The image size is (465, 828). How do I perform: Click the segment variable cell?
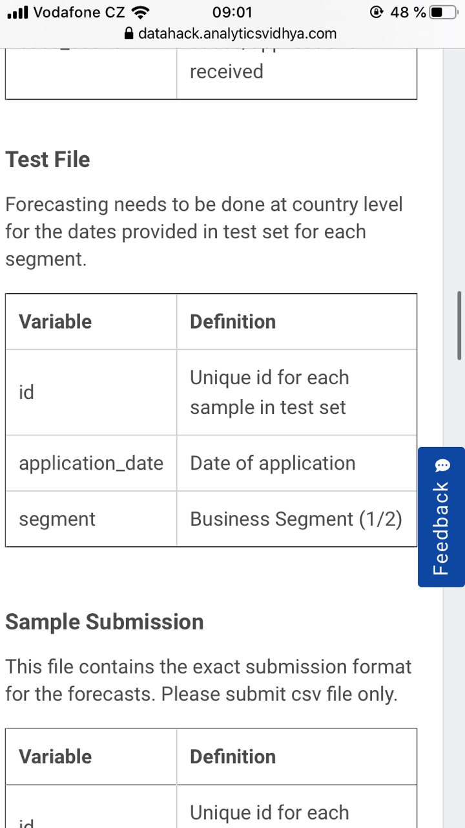point(91,519)
